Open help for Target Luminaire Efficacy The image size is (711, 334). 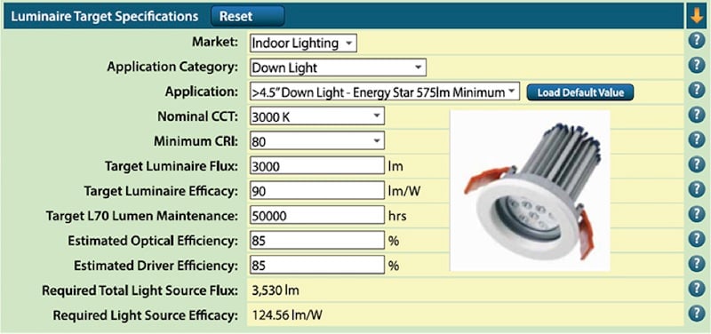[697, 189]
